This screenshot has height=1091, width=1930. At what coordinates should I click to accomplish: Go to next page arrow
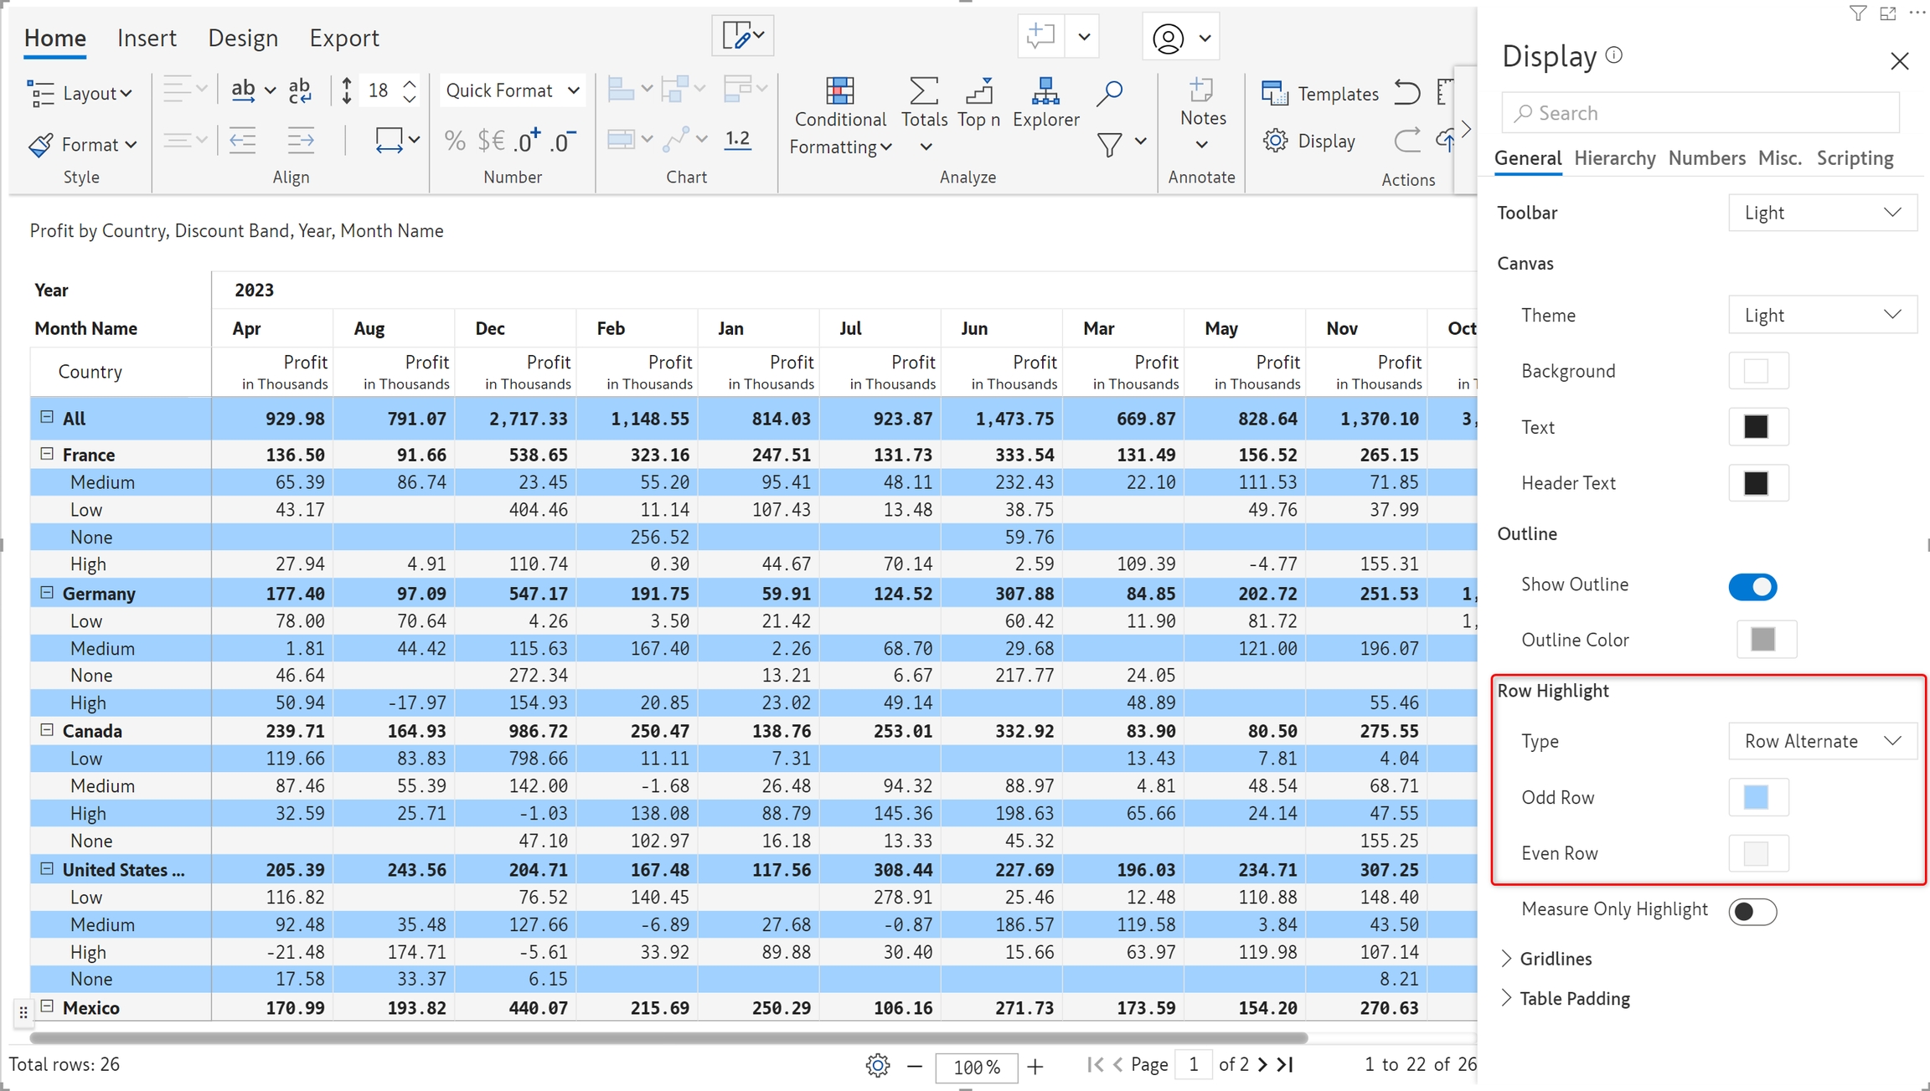[x=1262, y=1064]
